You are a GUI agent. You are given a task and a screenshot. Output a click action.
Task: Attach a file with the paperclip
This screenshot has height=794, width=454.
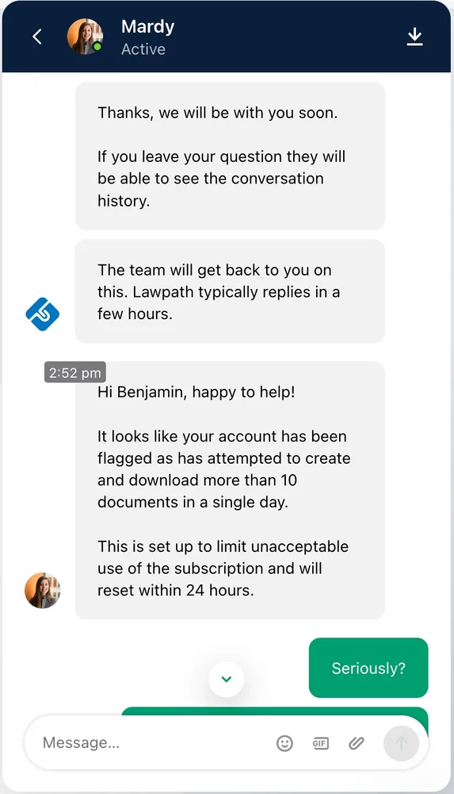pyautogui.click(x=357, y=743)
